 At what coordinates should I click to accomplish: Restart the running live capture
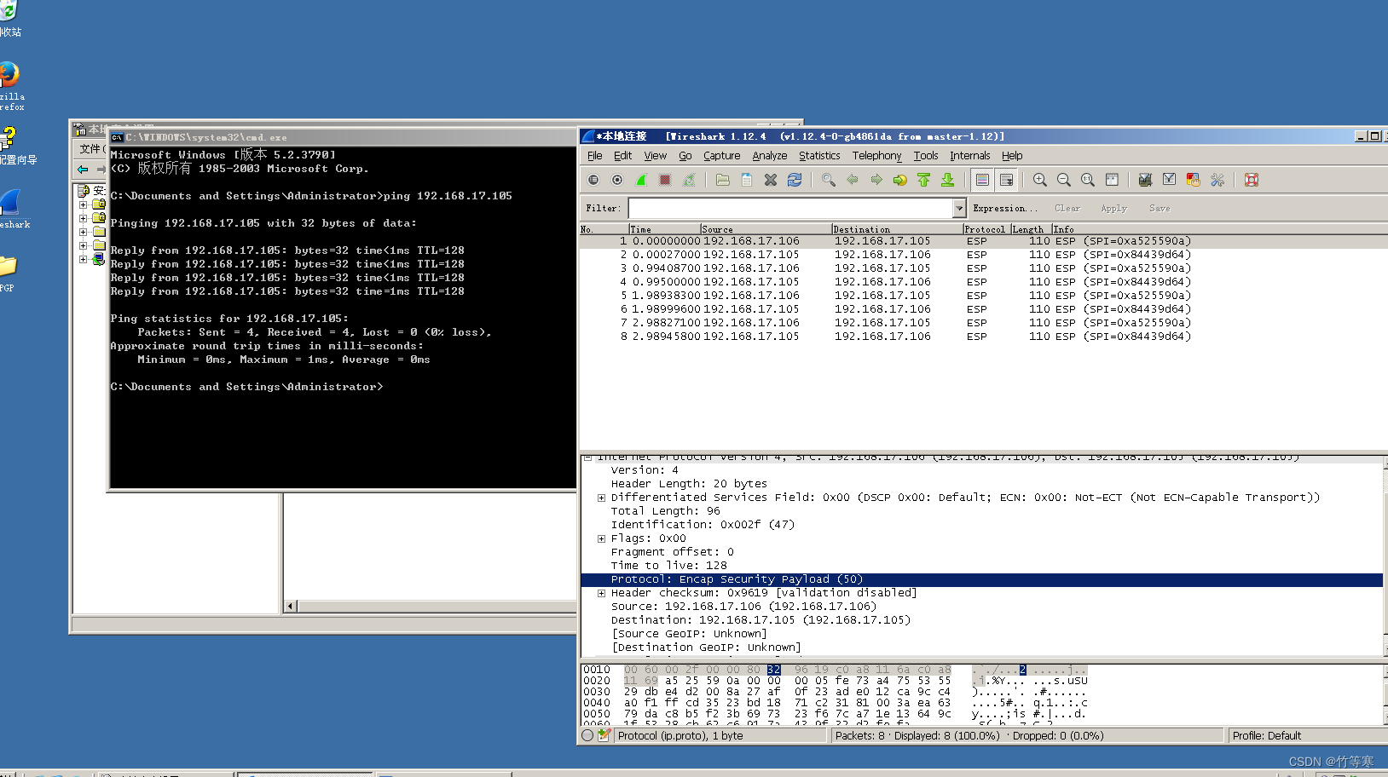[x=689, y=180]
